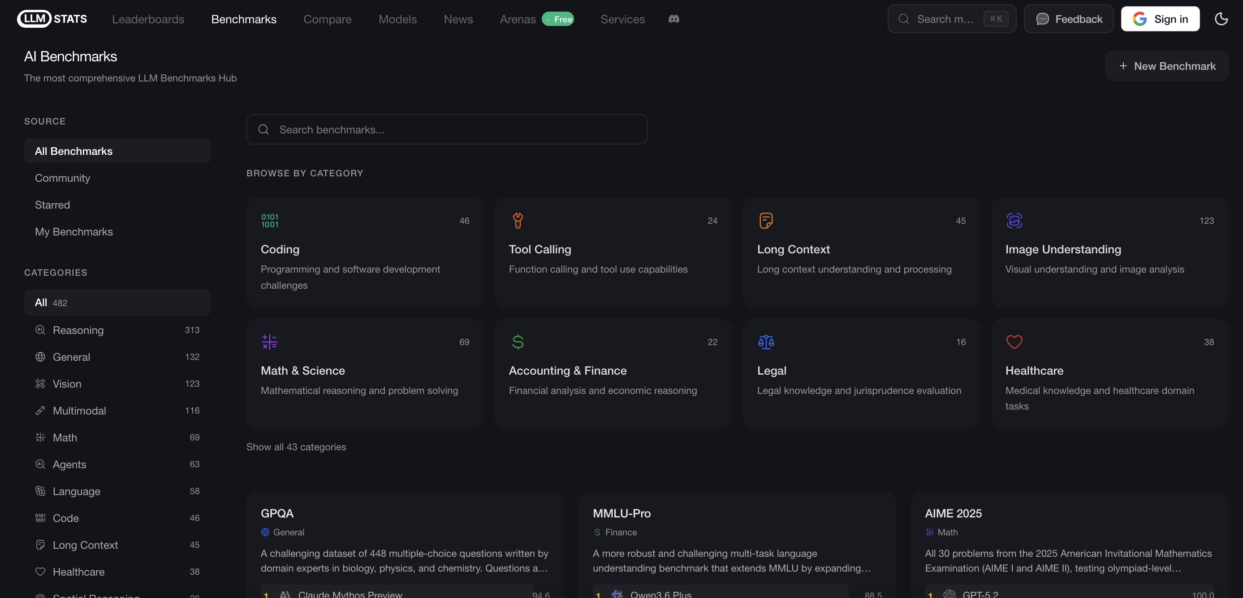Create a New Benchmark
This screenshot has width=1243, height=598.
tap(1167, 65)
